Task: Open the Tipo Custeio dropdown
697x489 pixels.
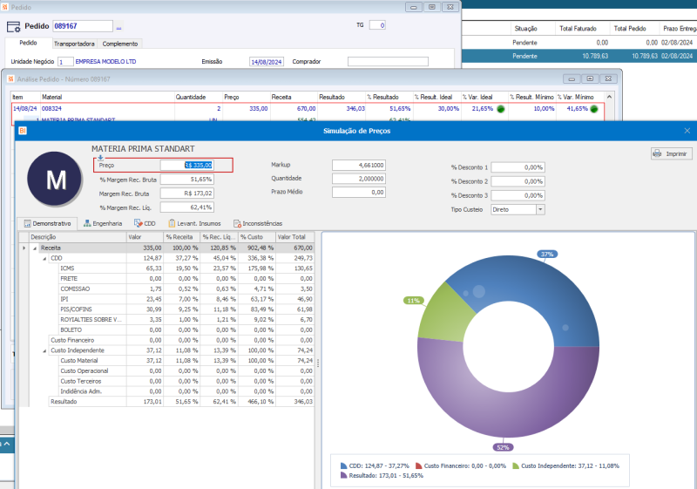Action: [540, 209]
